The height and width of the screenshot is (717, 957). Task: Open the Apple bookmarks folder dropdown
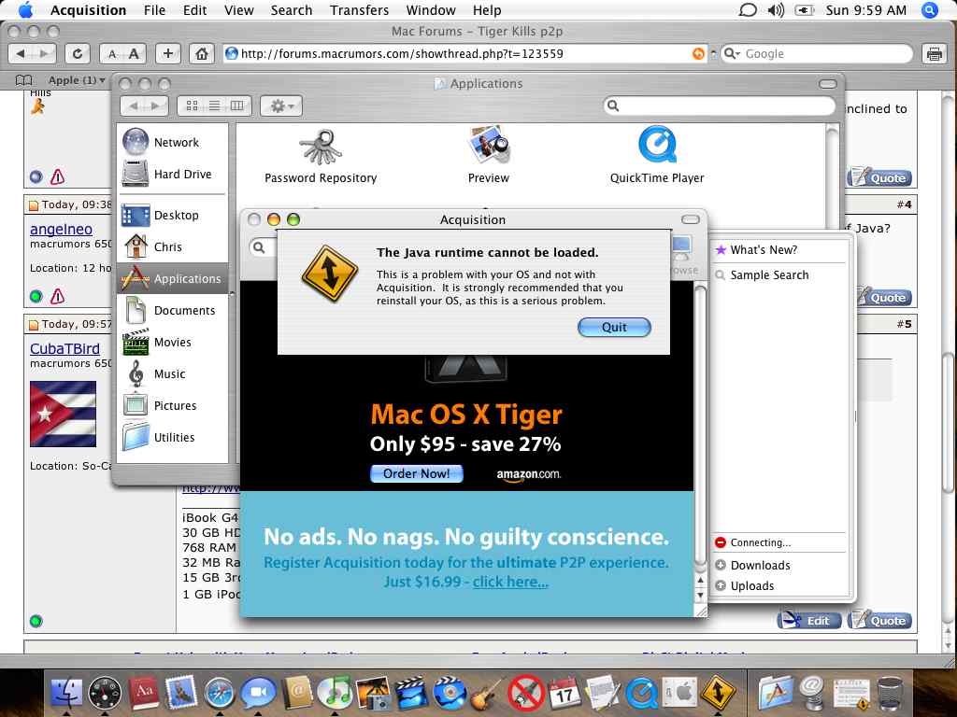[x=77, y=80]
